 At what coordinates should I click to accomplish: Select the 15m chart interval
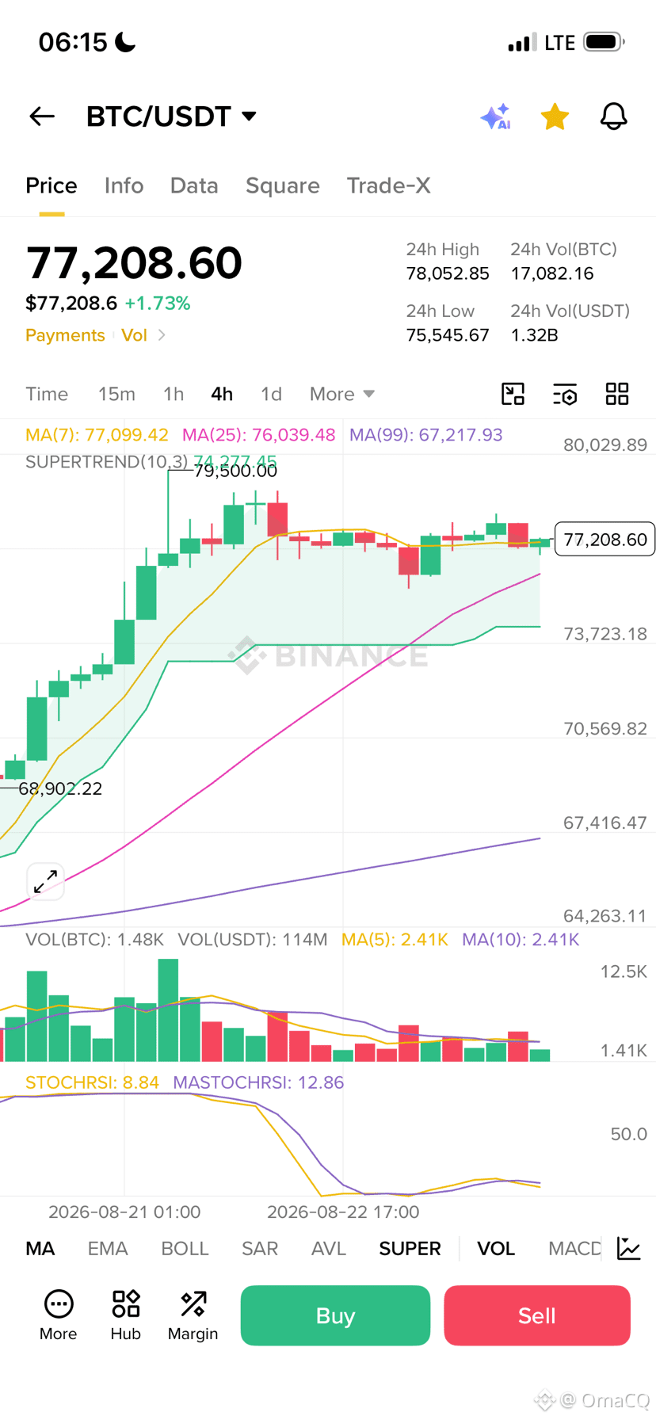[x=116, y=394]
